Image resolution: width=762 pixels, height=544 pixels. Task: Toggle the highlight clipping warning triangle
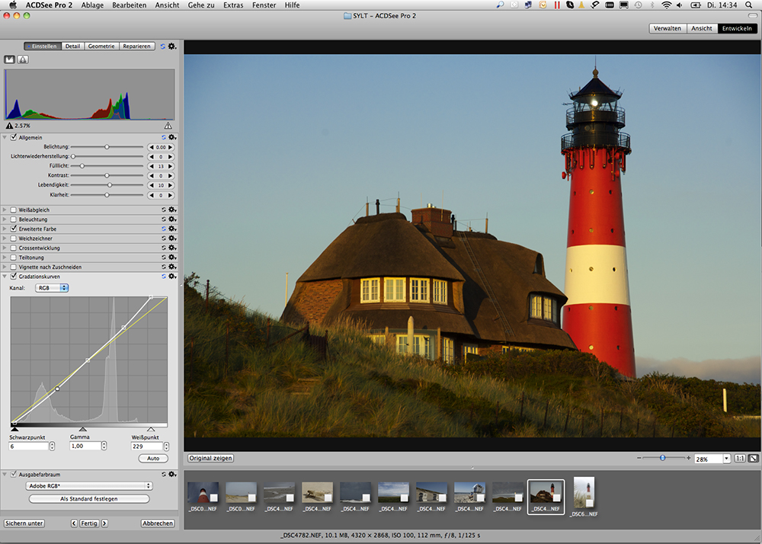[x=168, y=125]
